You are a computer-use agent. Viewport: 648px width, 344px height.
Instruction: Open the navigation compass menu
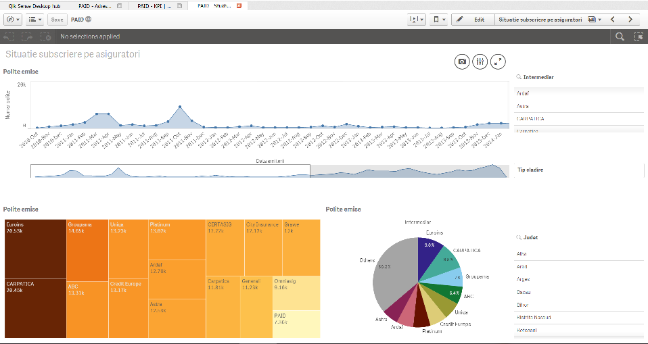coord(13,20)
